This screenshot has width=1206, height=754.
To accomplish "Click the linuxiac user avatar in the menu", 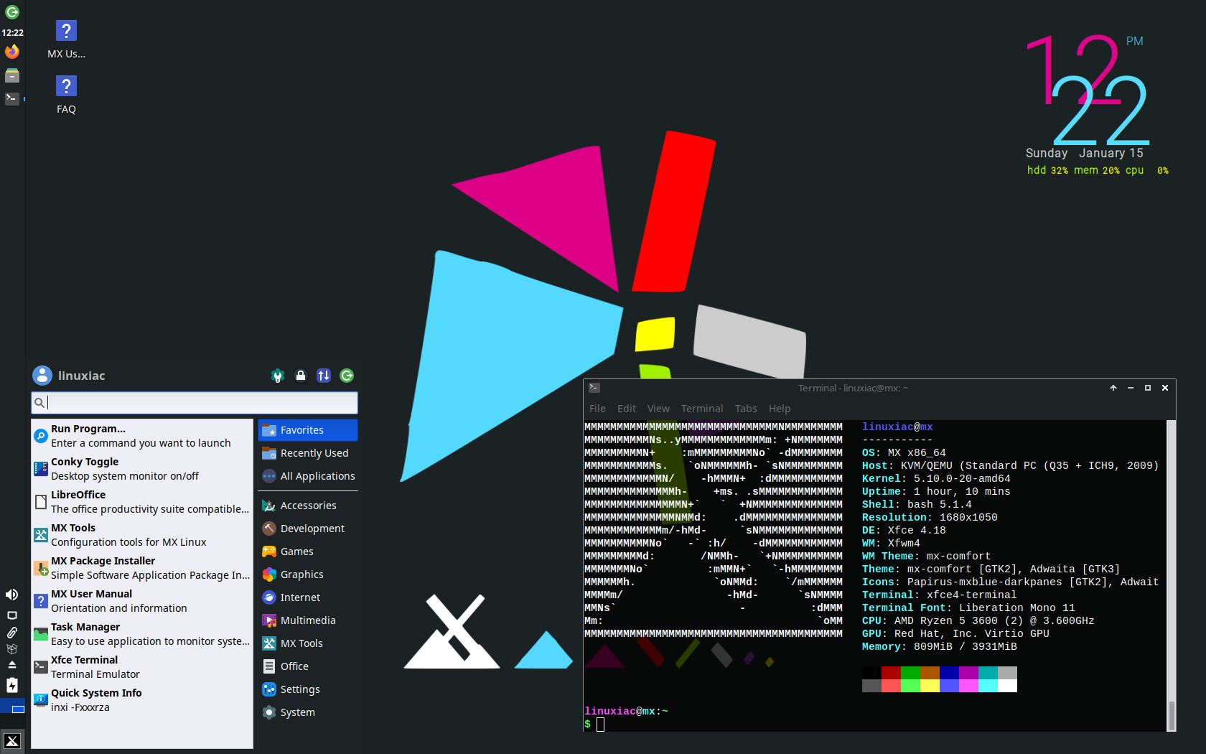I will [42, 376].
